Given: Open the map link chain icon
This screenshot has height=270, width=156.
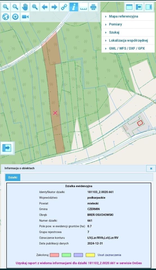Looking at the screenshot, I should (64, 7).
